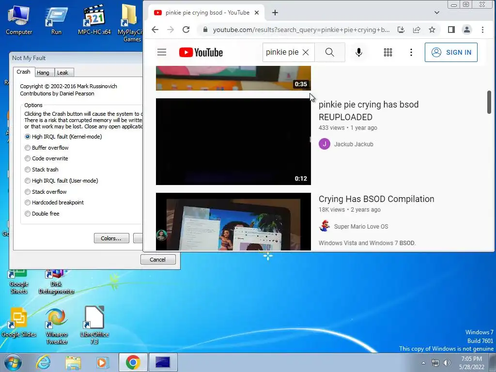Select the Stack overflow option

46,192
